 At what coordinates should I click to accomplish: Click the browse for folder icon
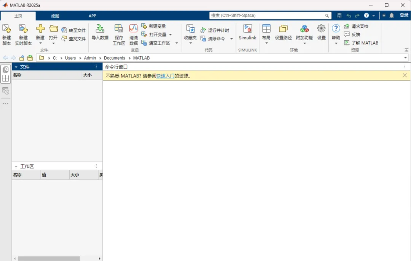pos(30,58)
